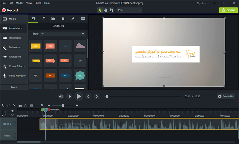Open the Blur and Highlight tab

[63, 18]
